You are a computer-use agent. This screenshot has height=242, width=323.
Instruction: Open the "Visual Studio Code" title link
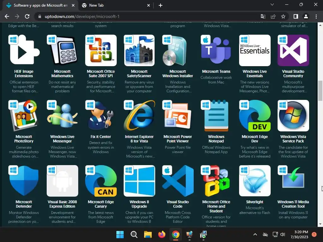[178, 204]
